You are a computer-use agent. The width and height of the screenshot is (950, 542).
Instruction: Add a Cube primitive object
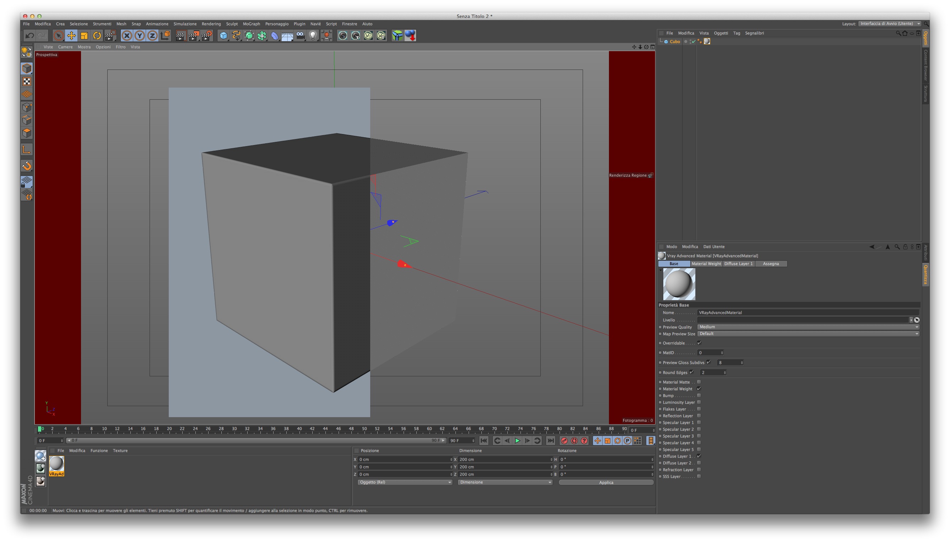[x=223, y=36]
